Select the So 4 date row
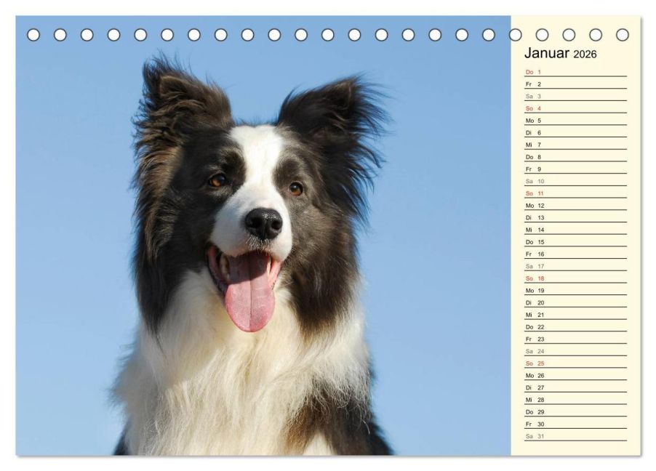 click(576, 108)
